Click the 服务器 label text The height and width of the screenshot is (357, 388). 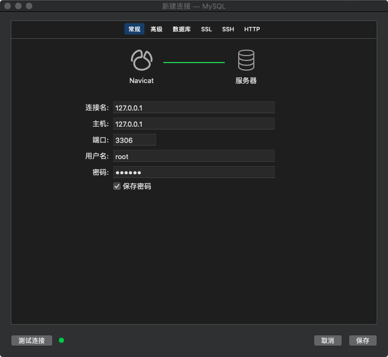(x=246, y=81)
